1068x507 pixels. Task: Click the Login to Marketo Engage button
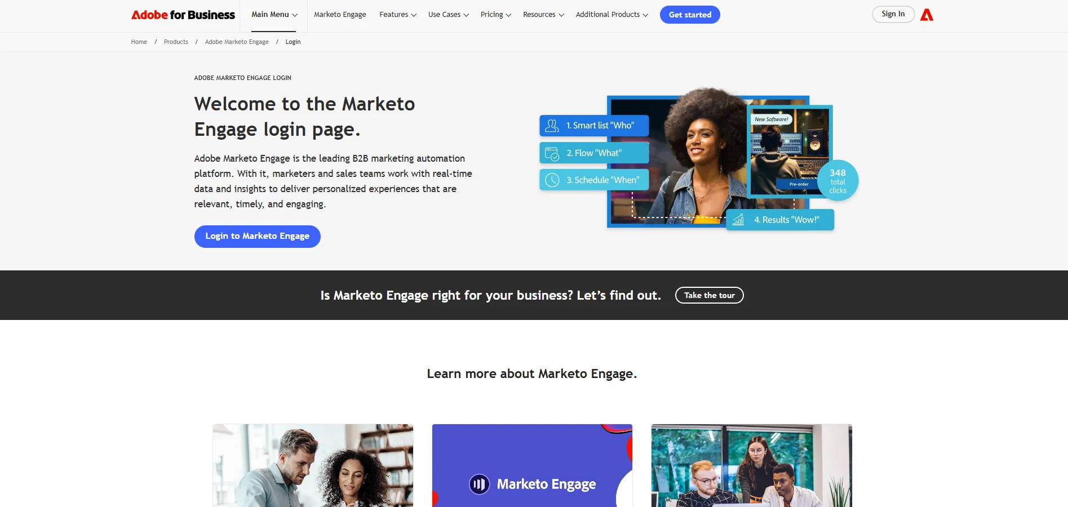(x=258, y=237)
